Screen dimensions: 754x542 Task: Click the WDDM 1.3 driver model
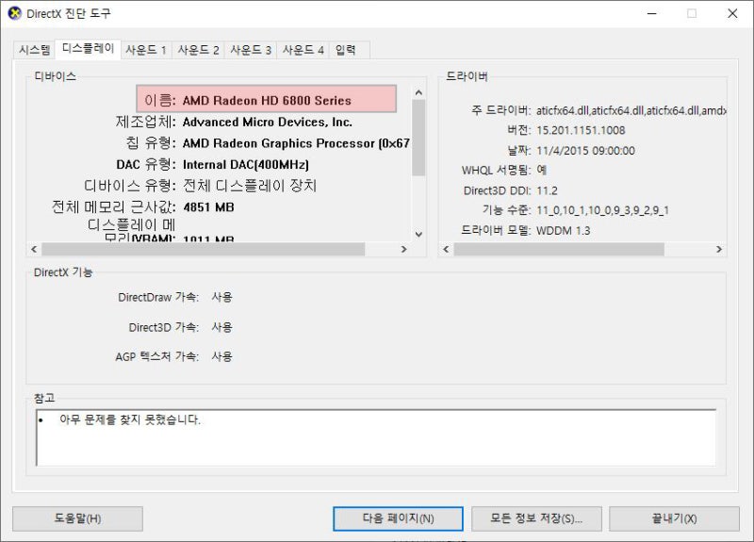(x=563, y=230)
